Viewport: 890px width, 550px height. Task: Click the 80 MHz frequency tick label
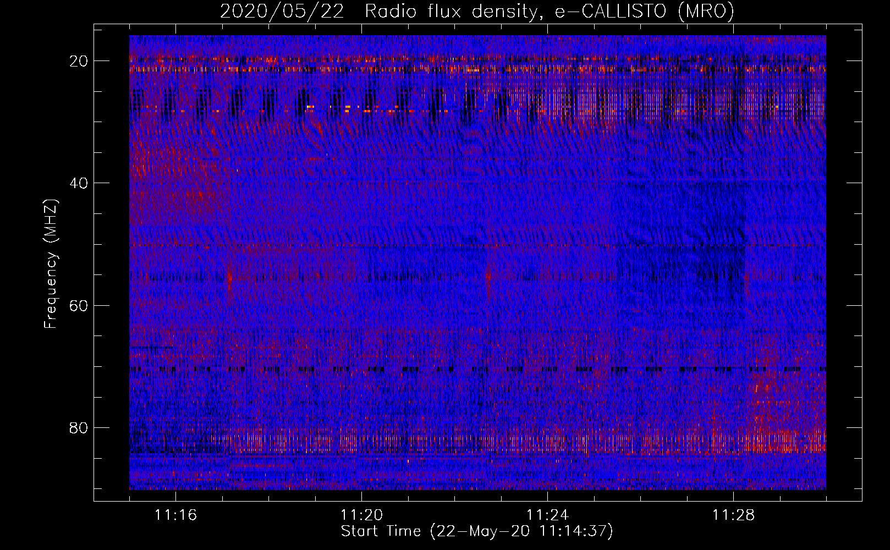[x=79, y=427]
